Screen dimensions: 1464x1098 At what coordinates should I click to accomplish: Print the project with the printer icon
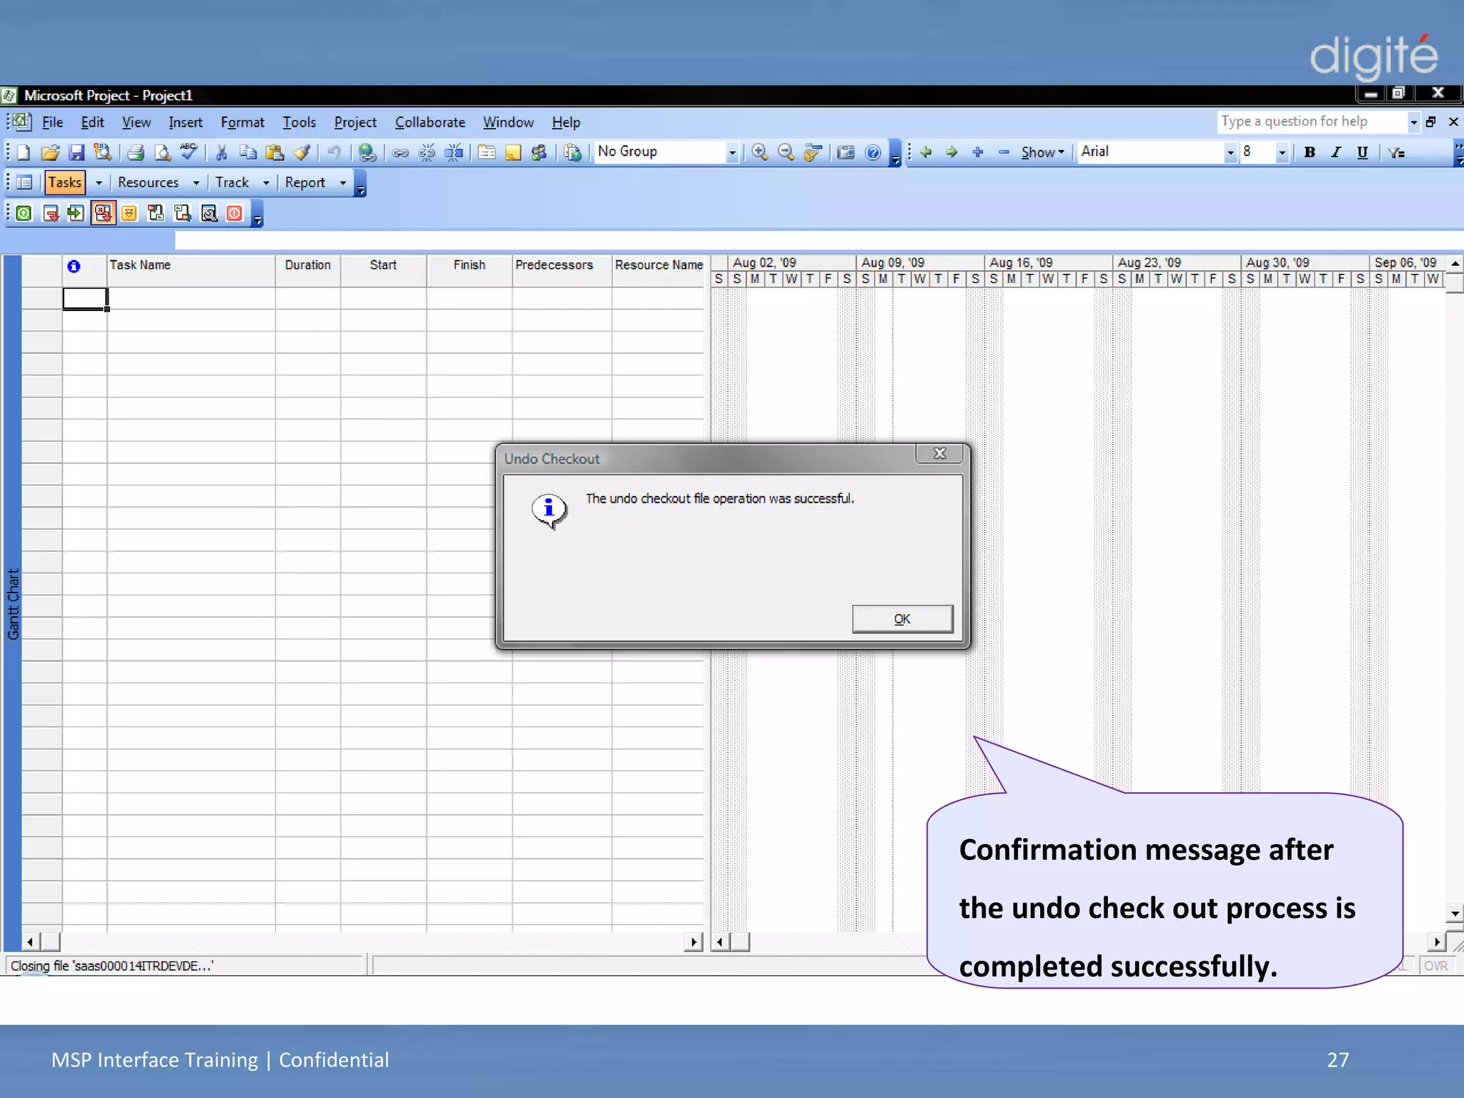pyautogui.click(x=136, y=152)
